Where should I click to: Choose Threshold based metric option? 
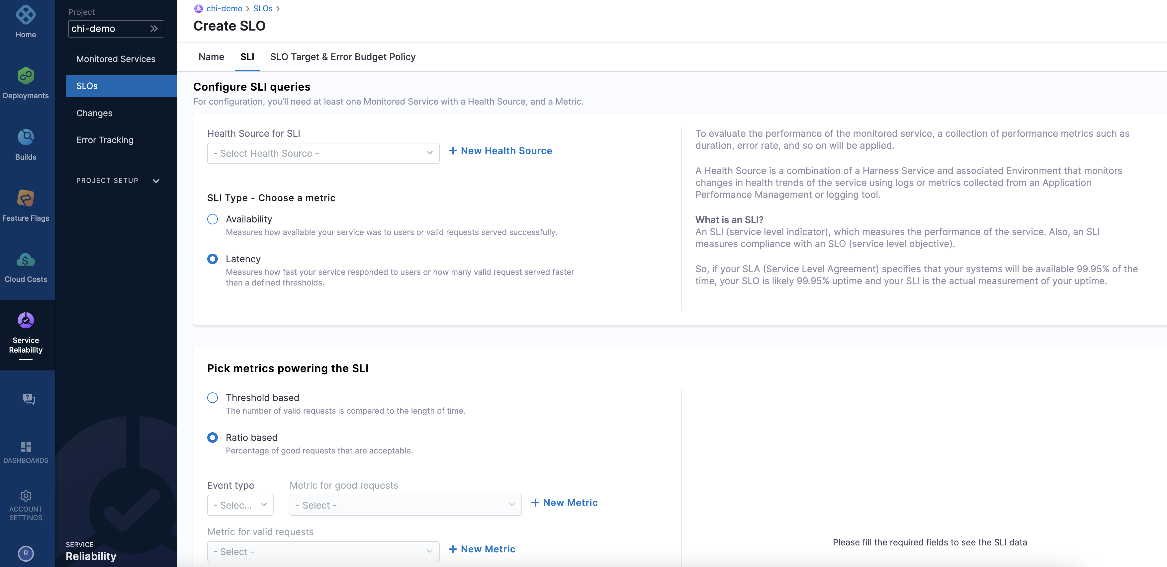213,398
